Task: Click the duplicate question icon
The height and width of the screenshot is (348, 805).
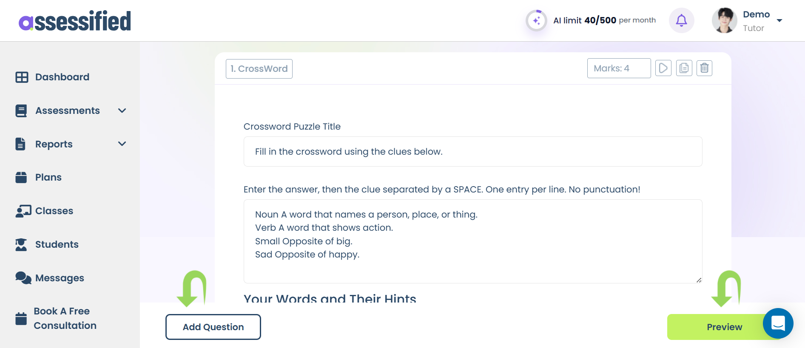Action: pos(684,68)
